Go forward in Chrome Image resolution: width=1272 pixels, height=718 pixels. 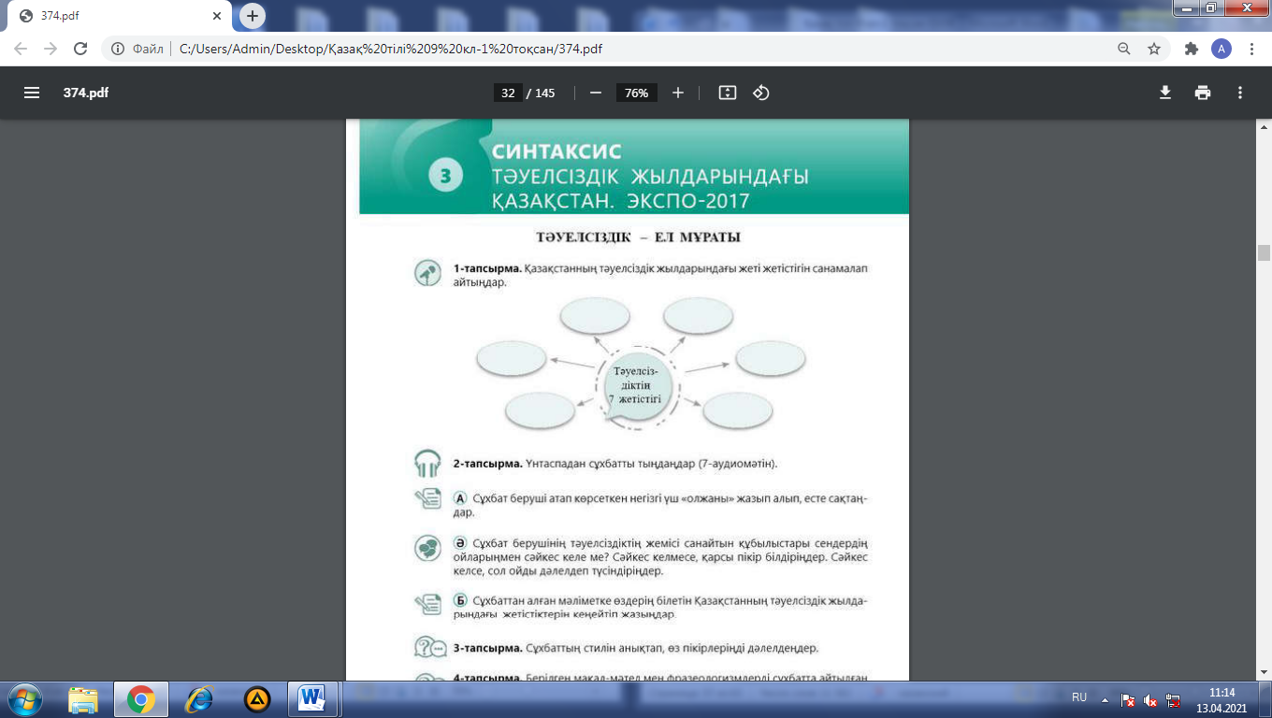[51, 49]
